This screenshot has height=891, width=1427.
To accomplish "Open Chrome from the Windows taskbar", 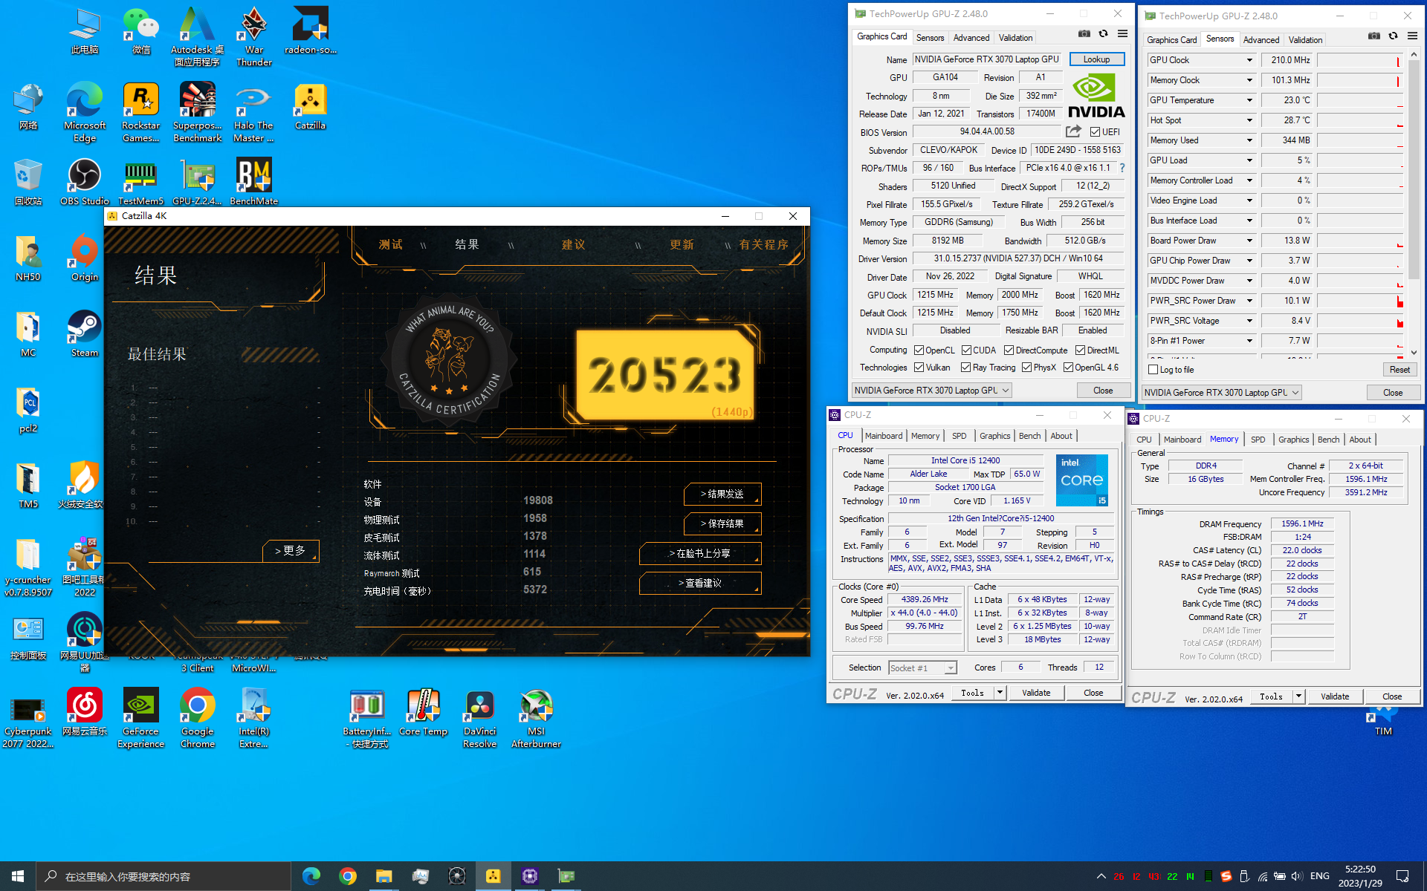I will coord(347,876).
